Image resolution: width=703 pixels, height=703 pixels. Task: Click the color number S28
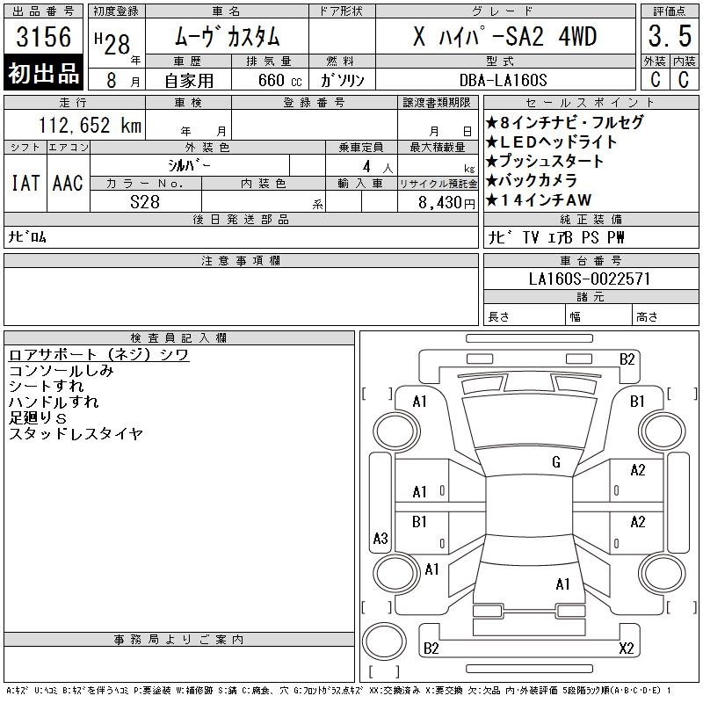click(x=145, y=202)
